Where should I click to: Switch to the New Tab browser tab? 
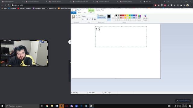[x=154, y=2]
